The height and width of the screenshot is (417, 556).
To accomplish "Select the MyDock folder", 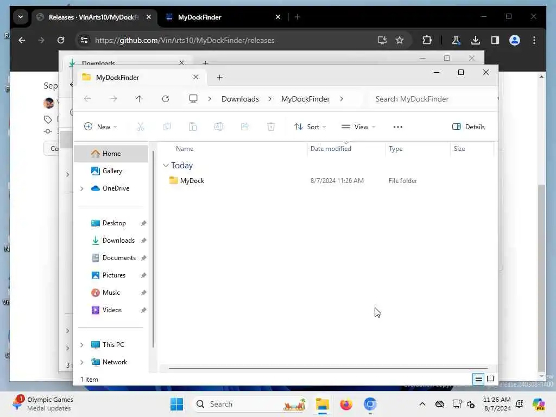I will tap(192, 180).
